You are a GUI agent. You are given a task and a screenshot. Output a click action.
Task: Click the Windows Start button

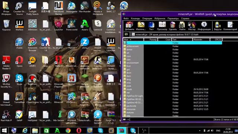click(4, 131)
